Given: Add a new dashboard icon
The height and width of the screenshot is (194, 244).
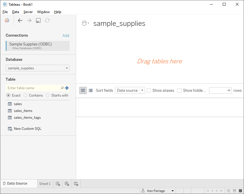Looking at the screenshot, I should click(x=67, y=184).
